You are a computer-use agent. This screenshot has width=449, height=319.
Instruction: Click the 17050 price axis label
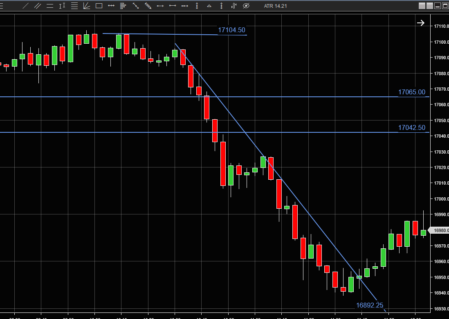pyautogui.click(x=441, y=120)
